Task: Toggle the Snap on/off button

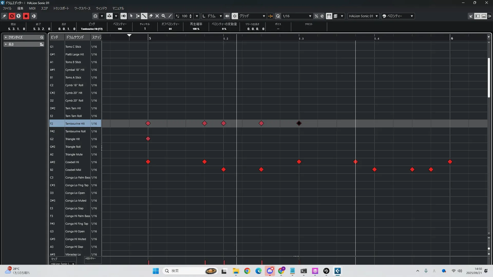Action: pyautogui.click(x=235, y=16)
